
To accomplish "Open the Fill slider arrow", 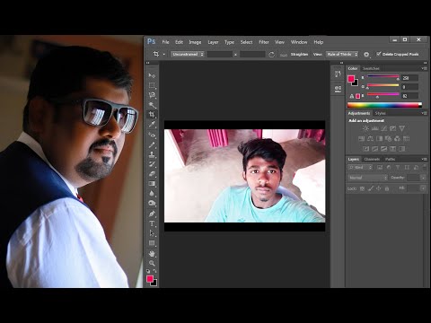I will coord(423,188).
